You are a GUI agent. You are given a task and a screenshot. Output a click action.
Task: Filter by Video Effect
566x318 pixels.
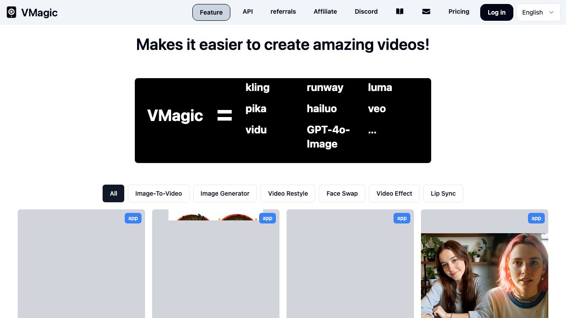coord(394,193)
